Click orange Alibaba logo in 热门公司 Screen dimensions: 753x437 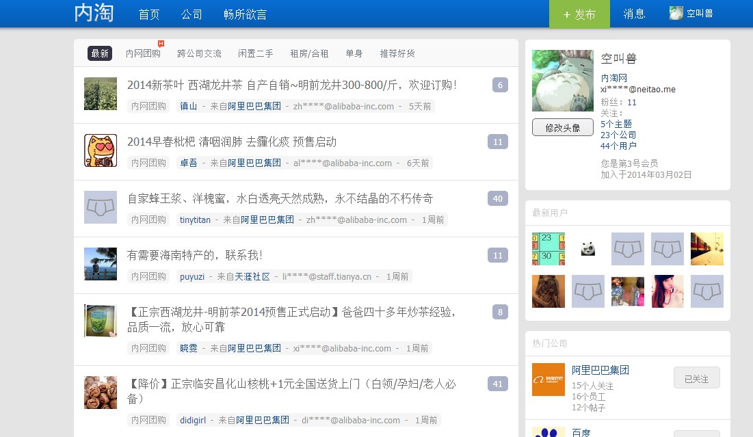(x=549, y=380)
